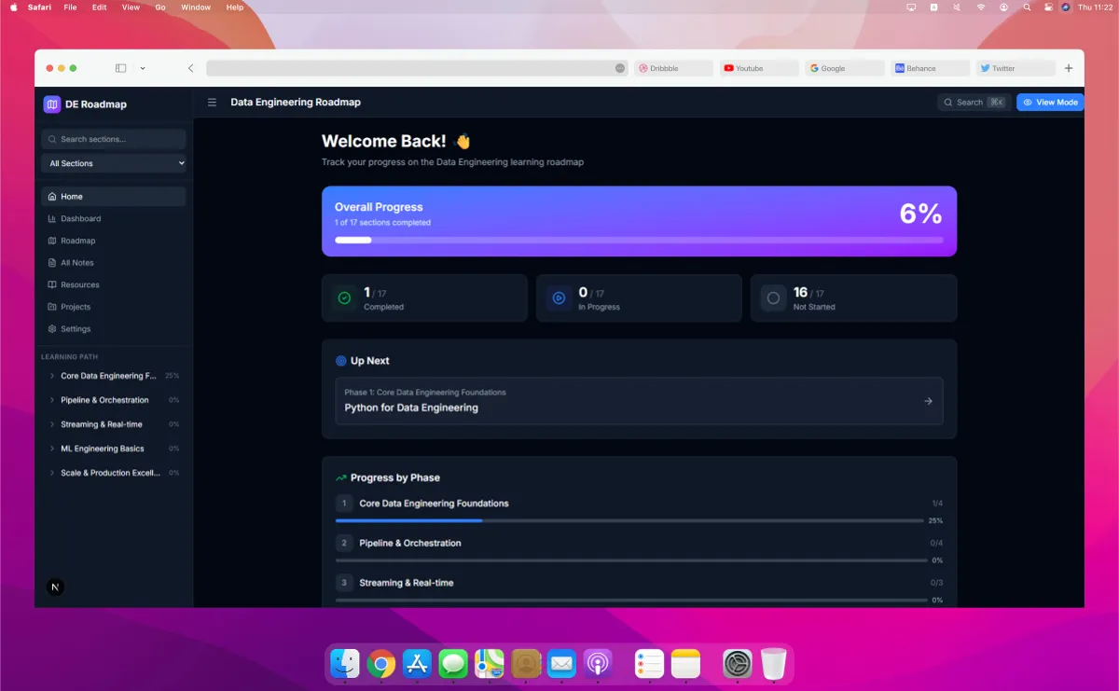Go to Resources in sidebar

tap(79, 285)
